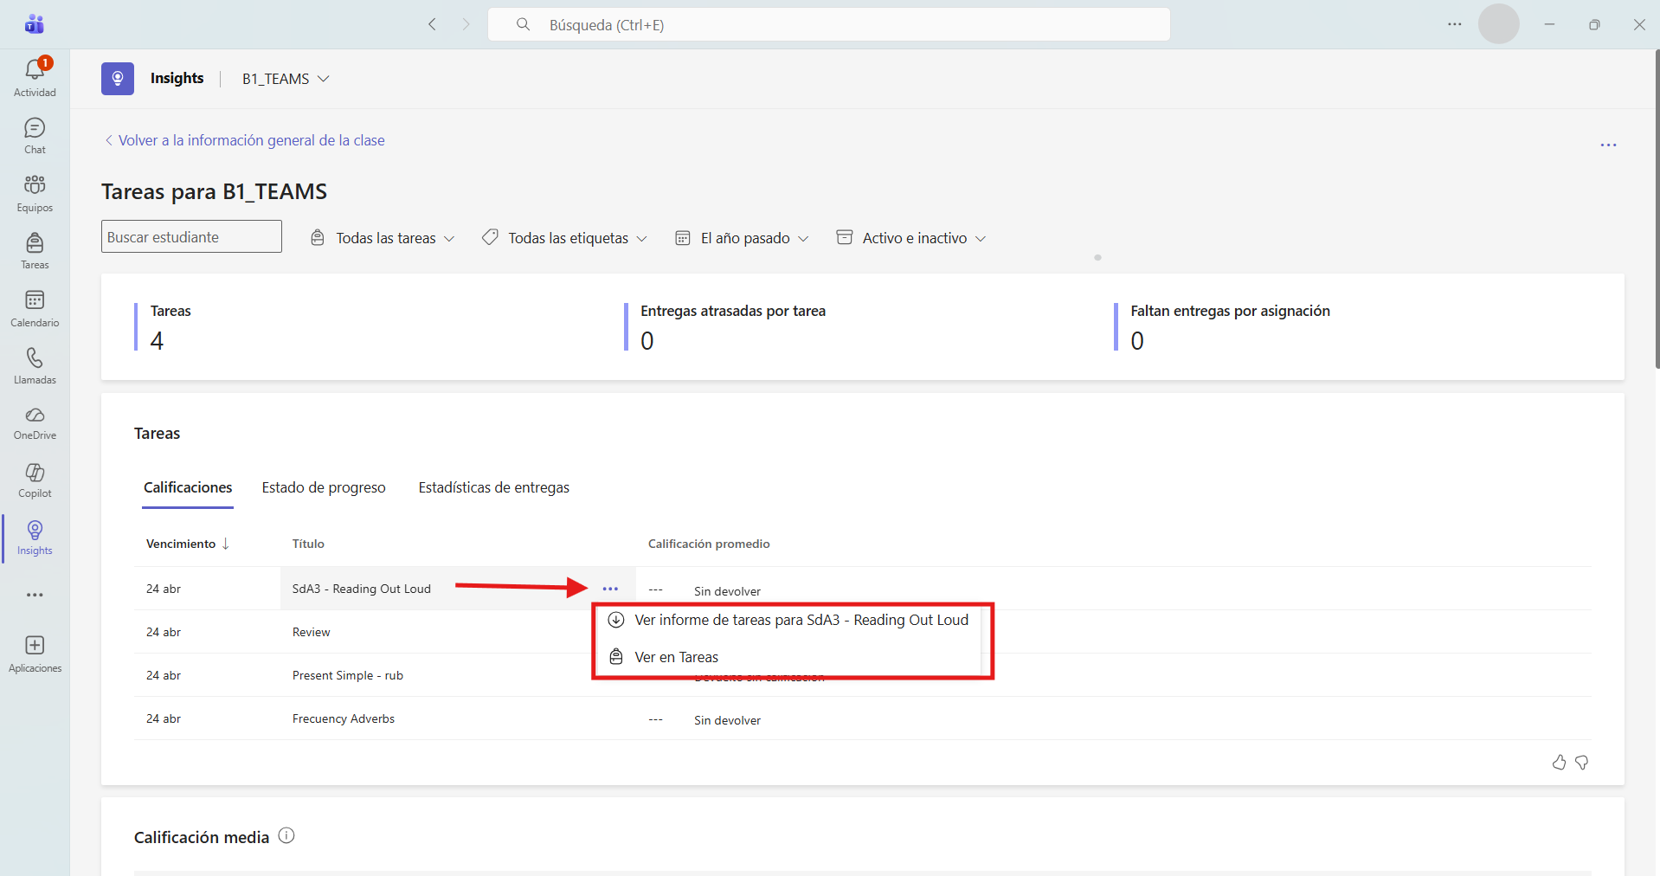Switch to Calificaciones tab
Screen dimensions: 1660x876
click(x=188, y=487)
